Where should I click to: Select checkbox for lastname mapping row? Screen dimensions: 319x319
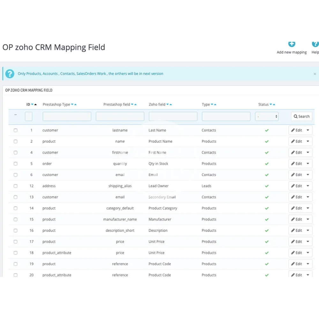(x=15, y=130)
